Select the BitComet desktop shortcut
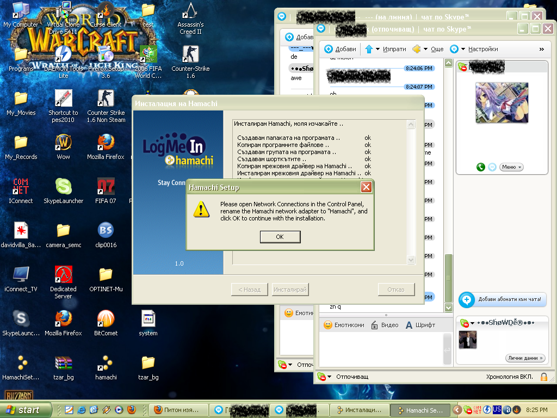Image resolution: width=557 pixels, height=418 pixels. (x=106, y=323)
